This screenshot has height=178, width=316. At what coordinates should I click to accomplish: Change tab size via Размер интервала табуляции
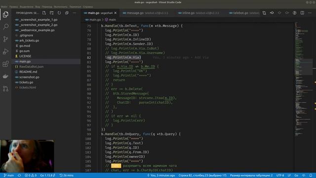(251, 176)
